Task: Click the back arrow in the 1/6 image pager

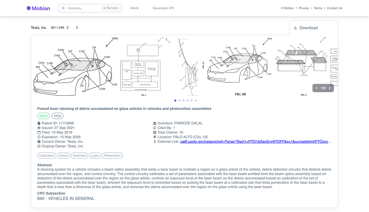Action: 316,88
